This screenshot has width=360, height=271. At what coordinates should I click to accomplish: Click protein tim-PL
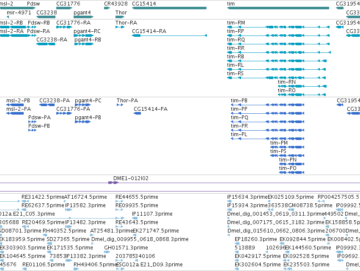267,139
